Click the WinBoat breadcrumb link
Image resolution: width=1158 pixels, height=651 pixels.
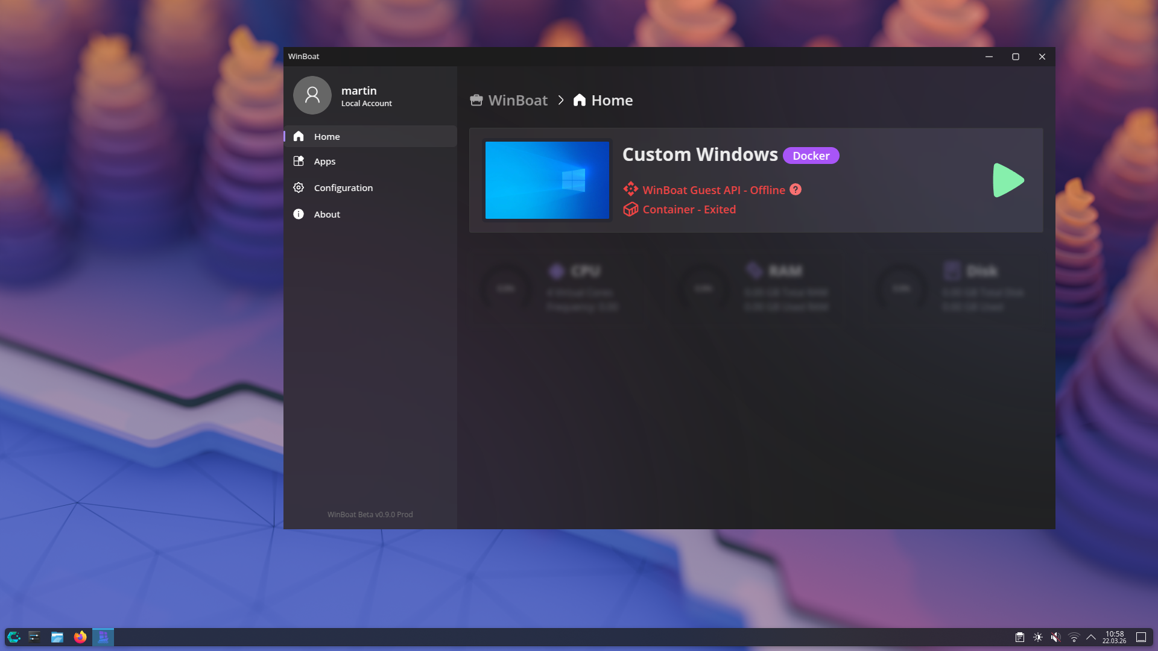(x=517, y=100)
